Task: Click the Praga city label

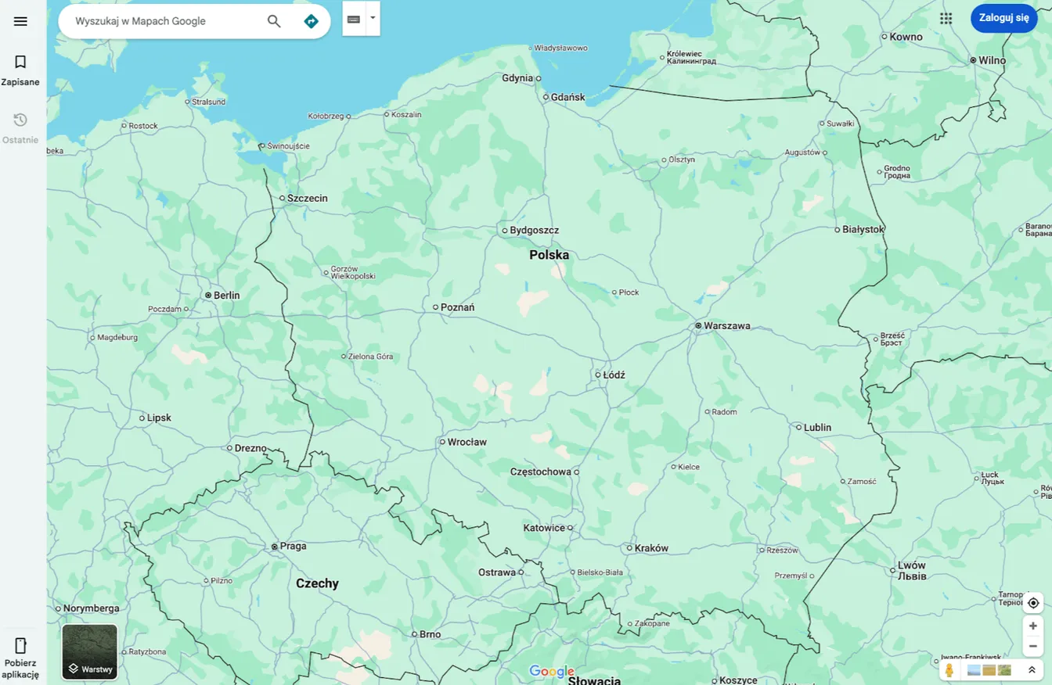Action: (x=293, y=547)
